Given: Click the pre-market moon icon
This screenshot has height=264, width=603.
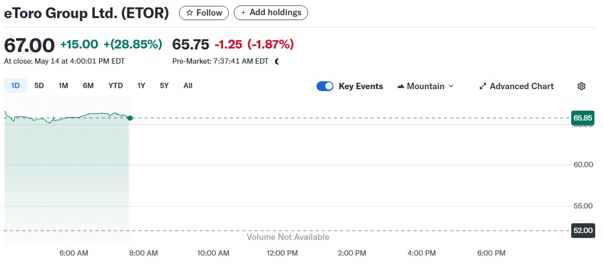Looking at the screenshot, I should pyautogui.click(x=277, y=61).
